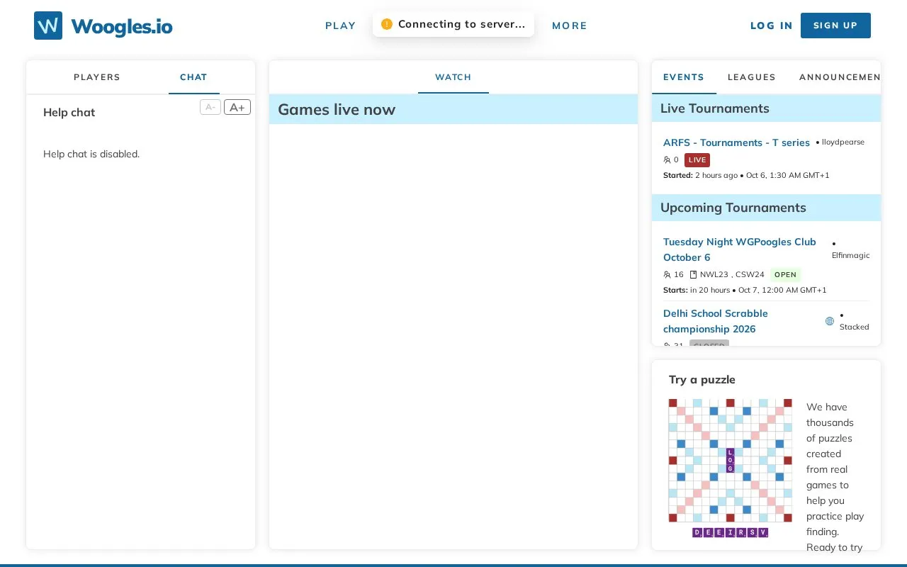907x567 pixels.
Task: Click the LOG IN link
Action: click(x=772, y=26)
